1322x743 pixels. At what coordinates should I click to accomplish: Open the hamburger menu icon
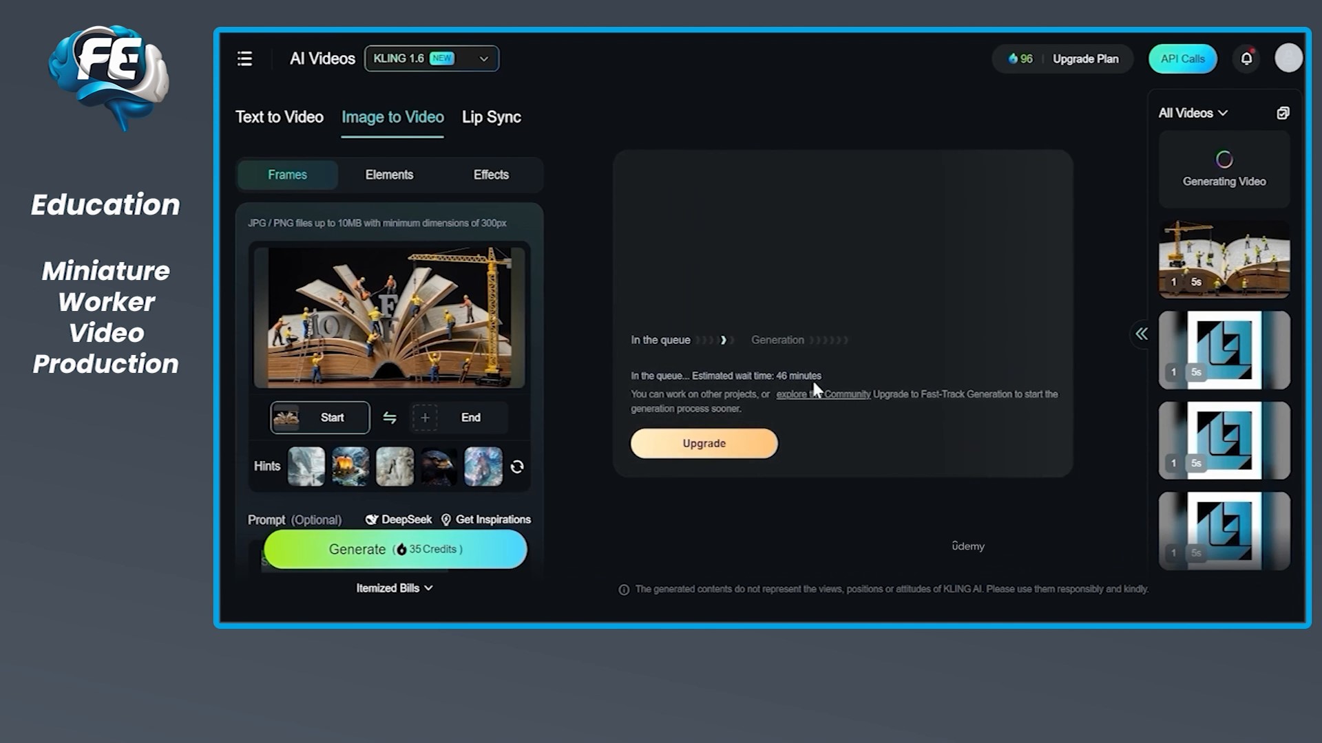pyautogui.click(x=244, y=59)
